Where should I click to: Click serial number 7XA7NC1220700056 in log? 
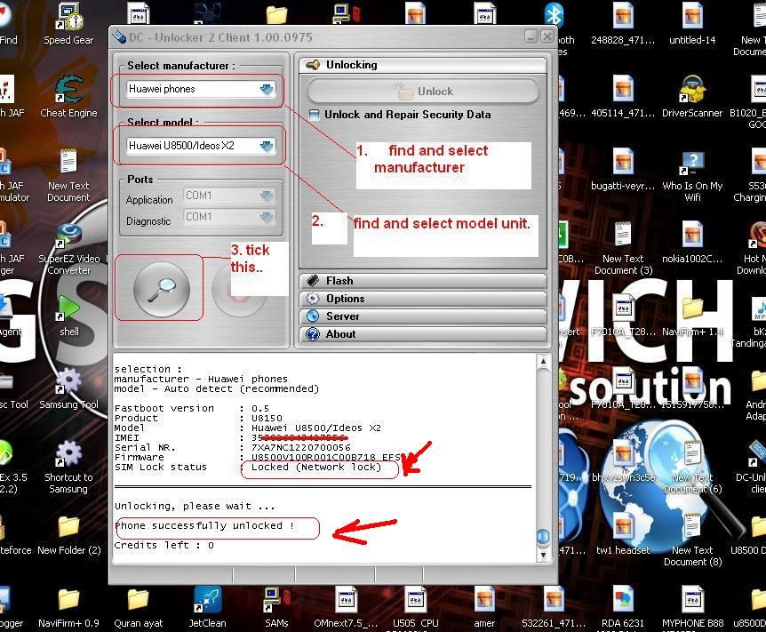[301, 448]
